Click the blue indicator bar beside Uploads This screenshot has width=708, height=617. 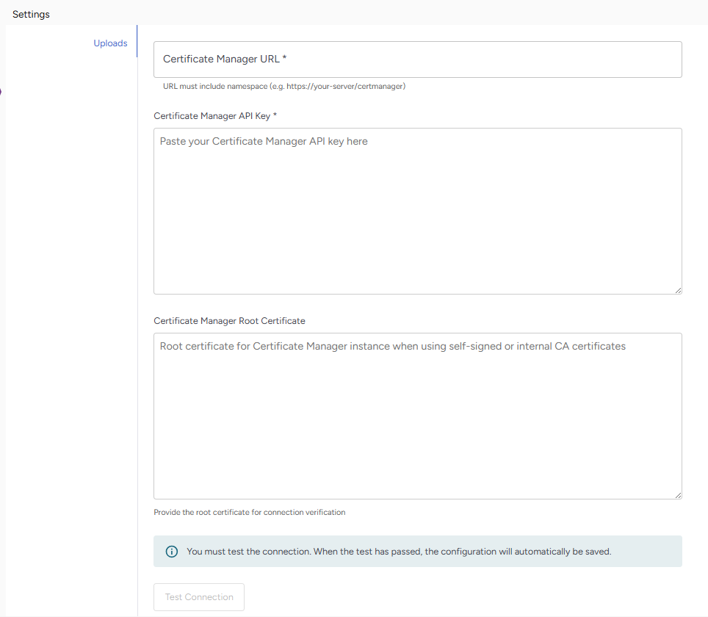pos(137,43)
